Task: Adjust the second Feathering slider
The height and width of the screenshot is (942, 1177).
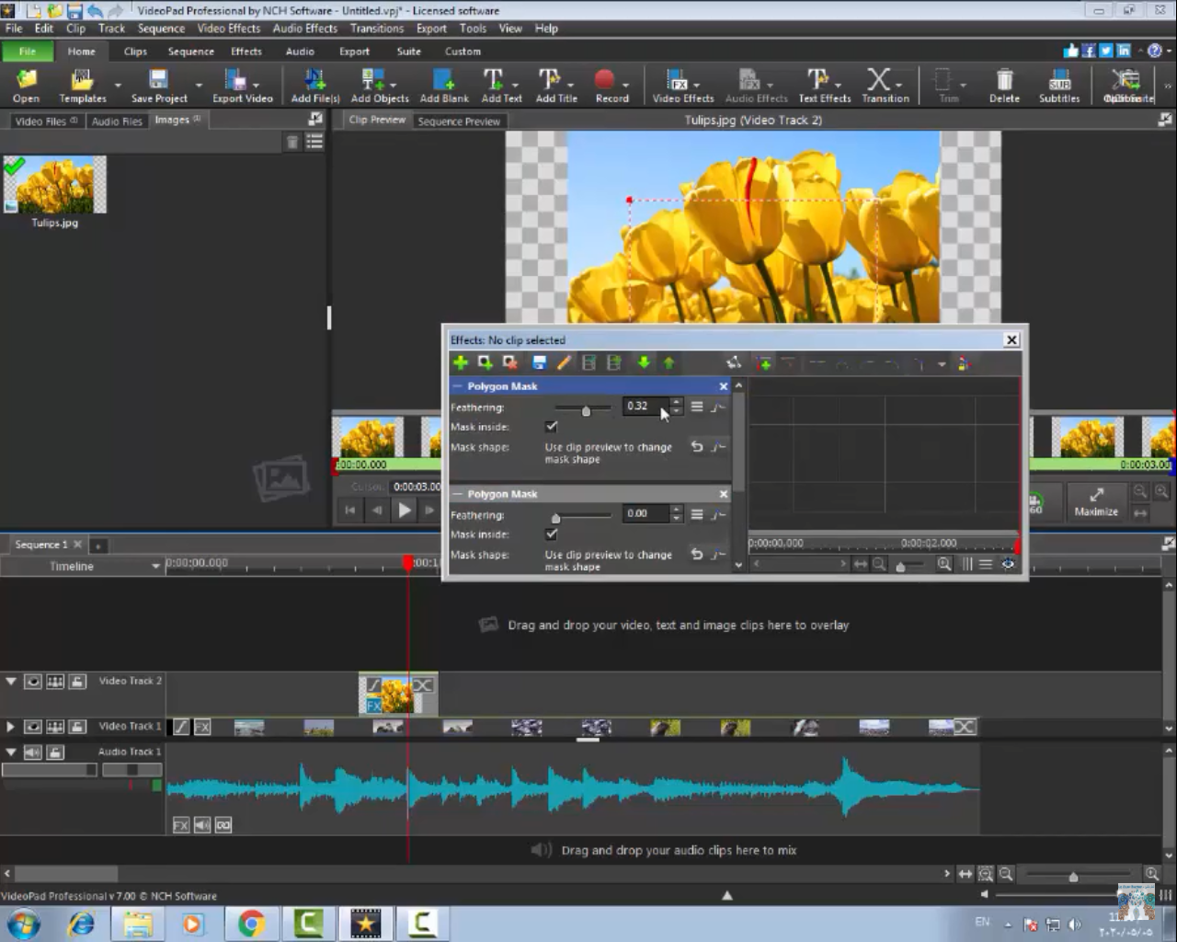Action: tap(555, 518)
